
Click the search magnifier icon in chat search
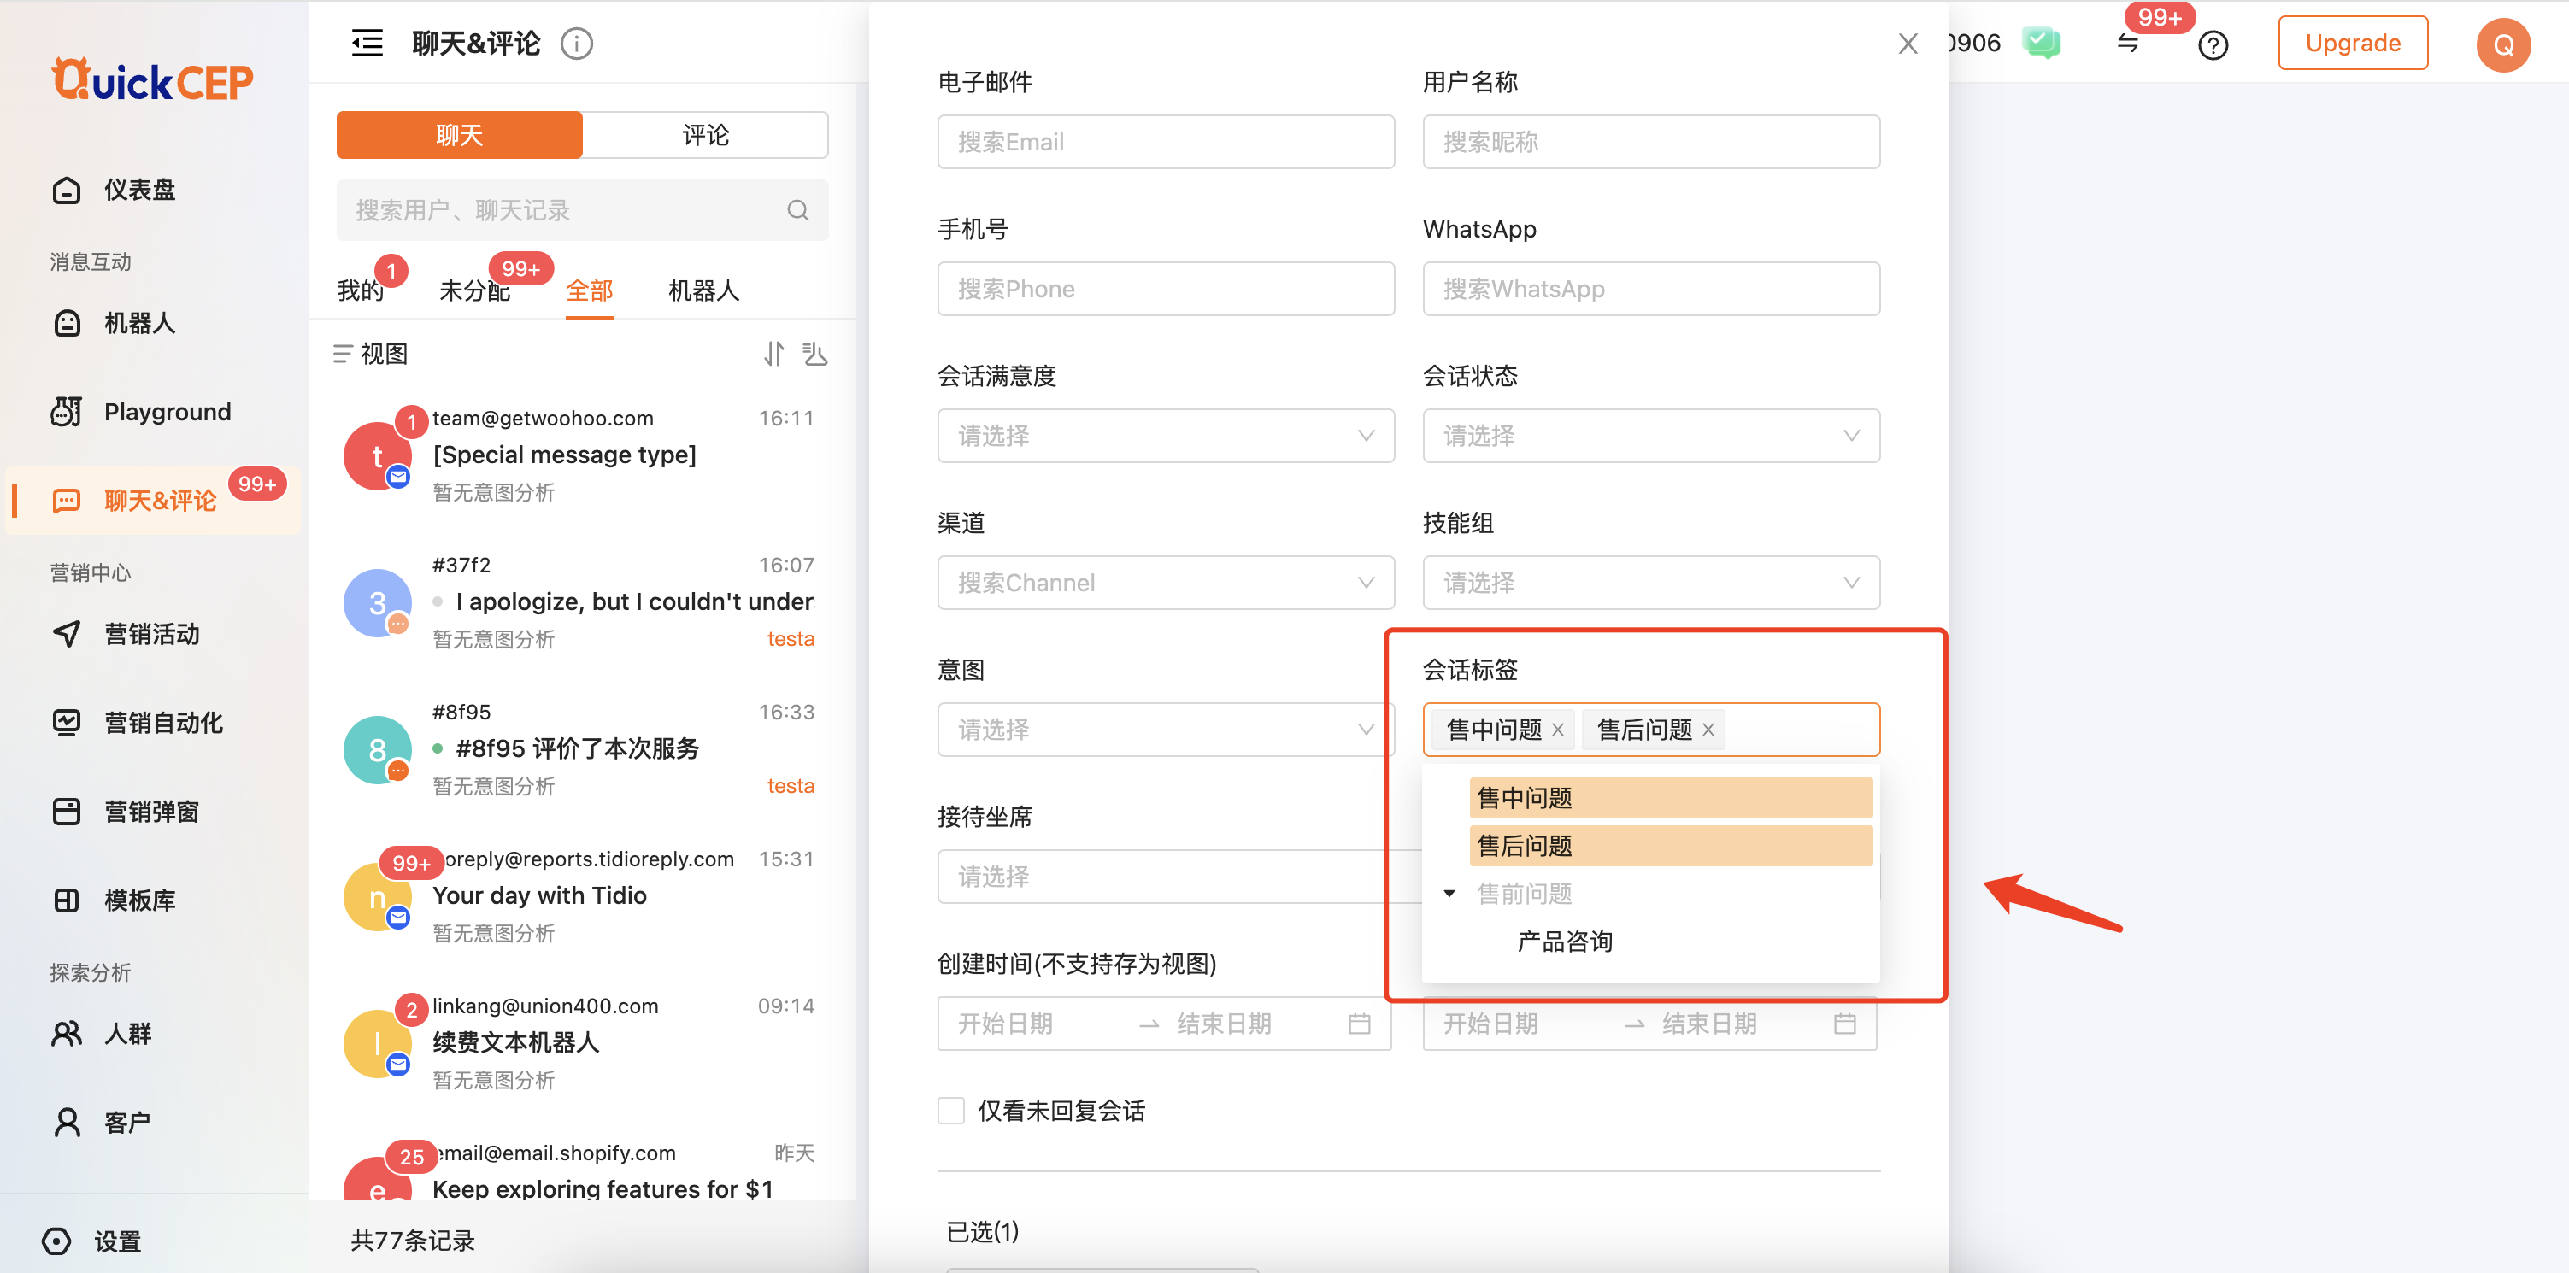(x=797, y=210)
